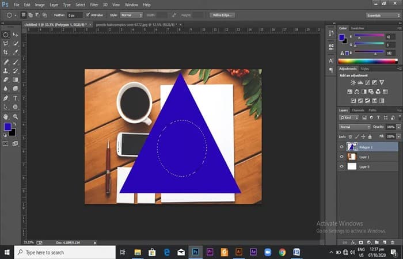This screenshot has width=403, height=259.
Task: Select the Crop tool
Action: (6, 52)
